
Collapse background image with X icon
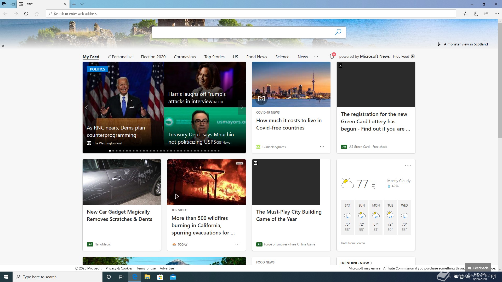pos(3,46)
